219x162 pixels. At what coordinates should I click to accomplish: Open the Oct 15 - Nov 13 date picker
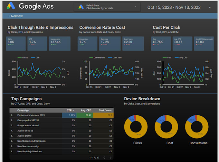pos(174,7)
